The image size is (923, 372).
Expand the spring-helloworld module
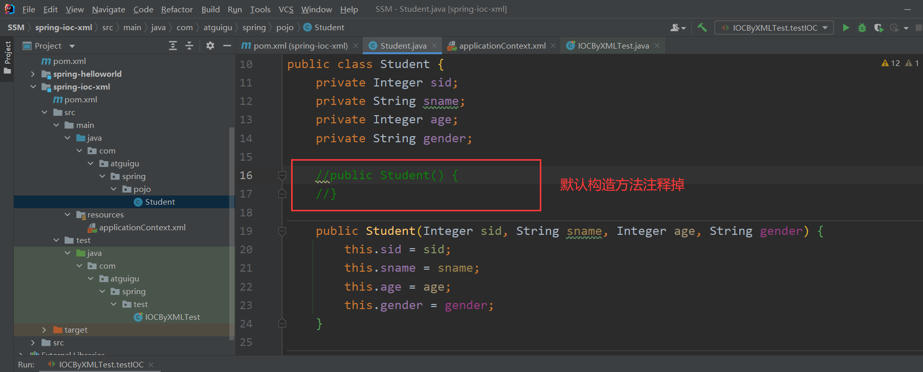pyautogui.click(x=33, y=74)
